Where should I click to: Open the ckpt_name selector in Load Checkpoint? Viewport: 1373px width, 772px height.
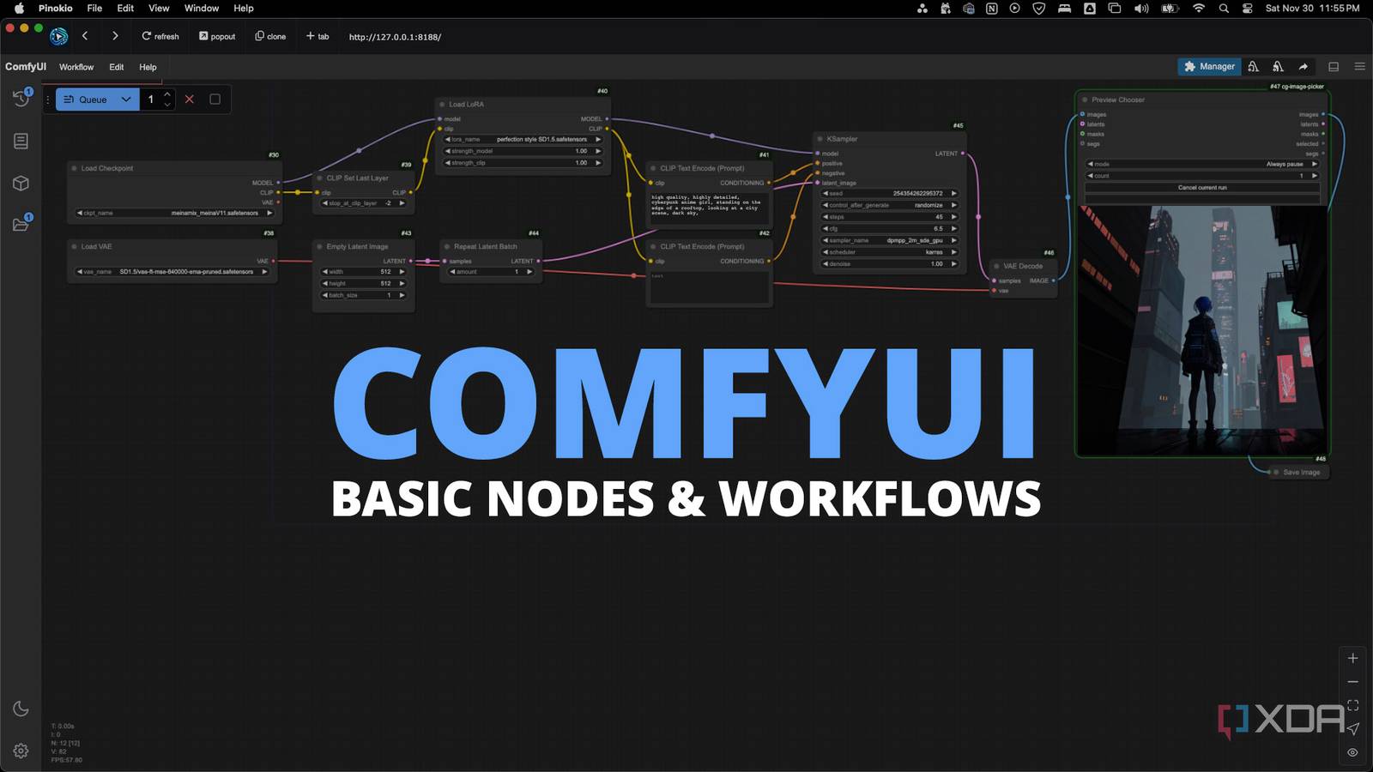click(x=172, y=213)
